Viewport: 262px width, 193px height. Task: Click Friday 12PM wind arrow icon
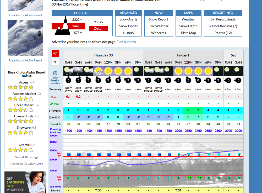[x=188, y=80]
